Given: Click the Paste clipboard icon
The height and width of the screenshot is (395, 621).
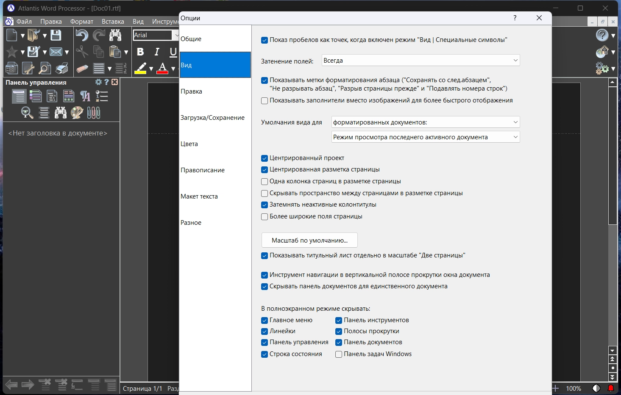Looking at the screenshot, I should point(115,52).
